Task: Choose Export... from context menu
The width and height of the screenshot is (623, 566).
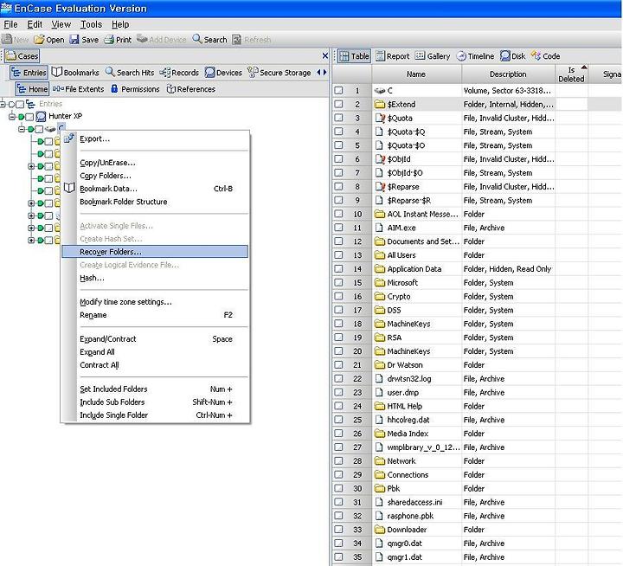Action: click(155, 138)
